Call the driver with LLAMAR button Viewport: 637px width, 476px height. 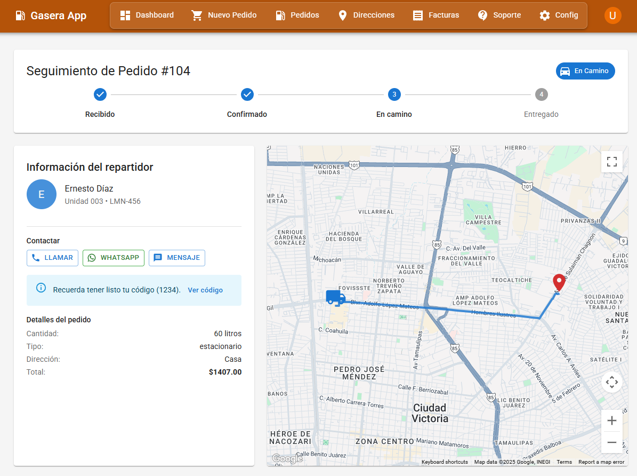(x=52, y=258)
